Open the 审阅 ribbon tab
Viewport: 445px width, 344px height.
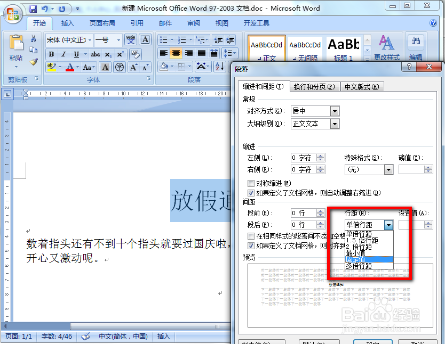pyautogui.click(x=194, y=23)
